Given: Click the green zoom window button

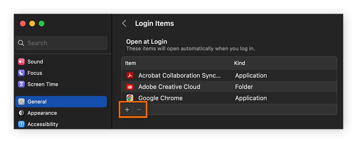Looking at the screenshot, I should [42, 24].
